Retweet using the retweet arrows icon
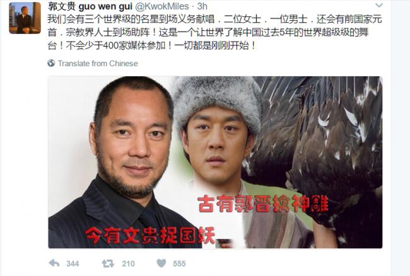Viewport: 410px width, 276px height. [108, 264]
